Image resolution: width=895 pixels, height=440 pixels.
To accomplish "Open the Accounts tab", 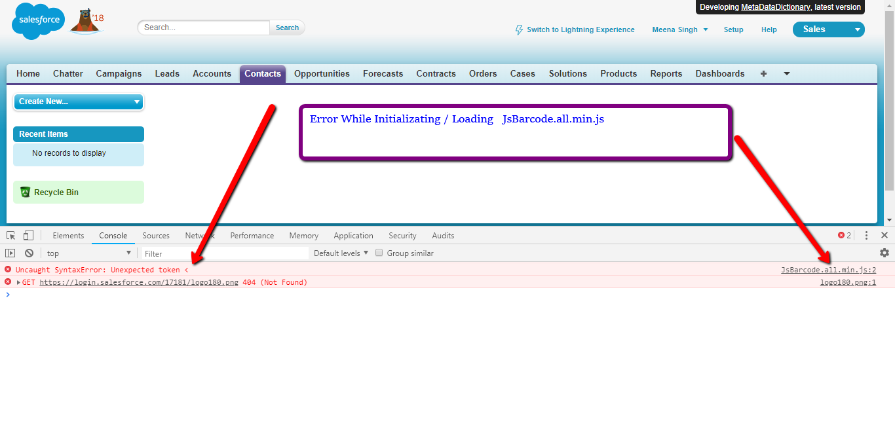I will coord(212,74).
